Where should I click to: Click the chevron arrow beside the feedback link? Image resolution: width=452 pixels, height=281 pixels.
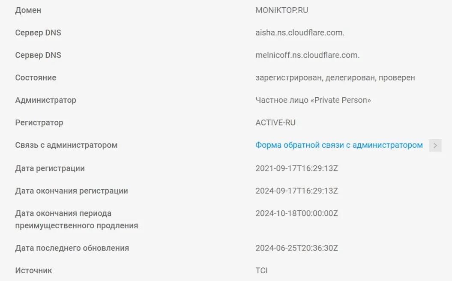pos(435,145)
